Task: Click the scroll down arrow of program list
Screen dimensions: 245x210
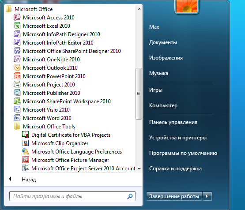Action: click(x=139, y=169)
